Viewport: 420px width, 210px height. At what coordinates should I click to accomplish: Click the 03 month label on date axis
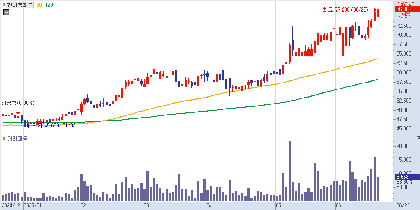(x=146, y=206)
